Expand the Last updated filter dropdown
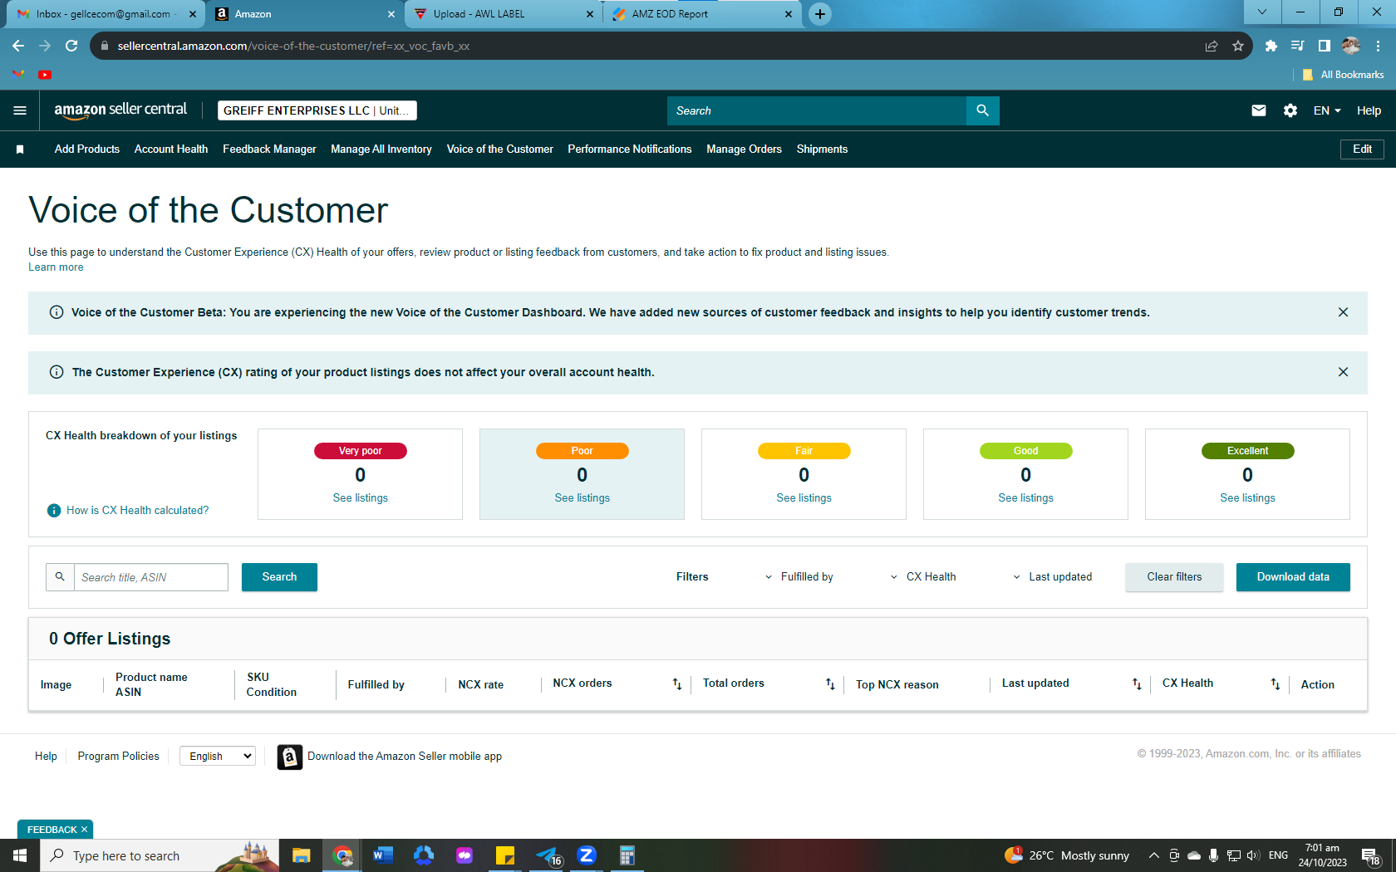This screenshot has height=872, width=1396. coord(1052,577)
